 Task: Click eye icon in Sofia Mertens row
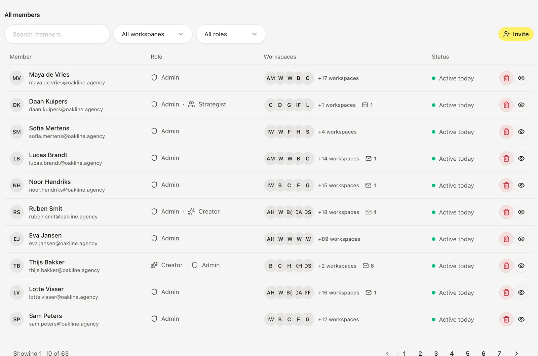point(521,132)
